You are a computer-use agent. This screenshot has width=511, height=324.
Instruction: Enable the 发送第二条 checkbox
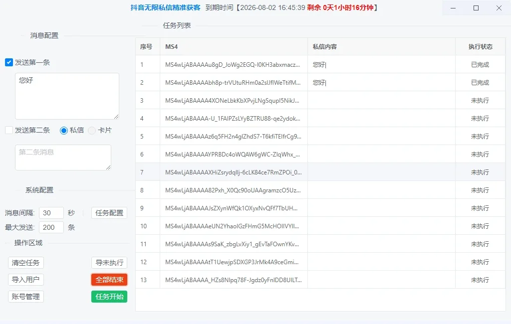click(x=9, y=130)
